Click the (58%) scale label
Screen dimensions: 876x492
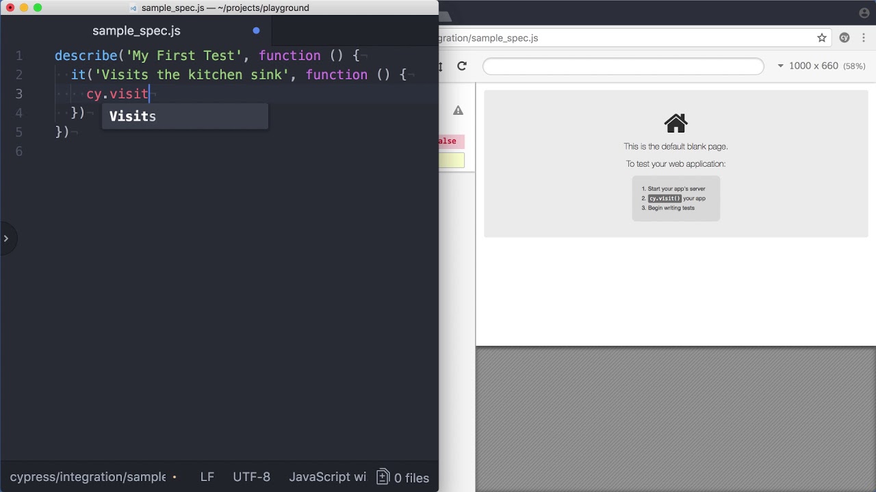click(x=854, y=66)
